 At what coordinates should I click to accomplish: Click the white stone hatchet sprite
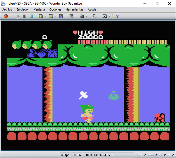tap(83, 95)
